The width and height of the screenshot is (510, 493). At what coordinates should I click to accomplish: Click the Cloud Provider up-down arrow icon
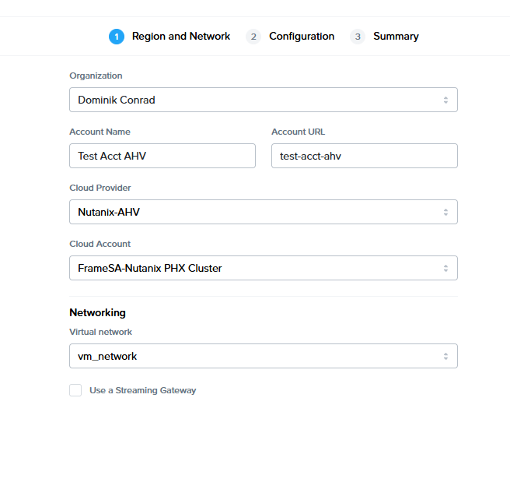pos(445,212)
